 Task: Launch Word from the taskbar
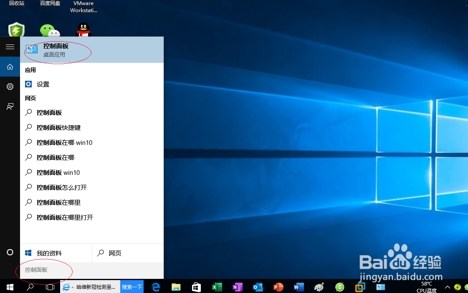[298, 287]
